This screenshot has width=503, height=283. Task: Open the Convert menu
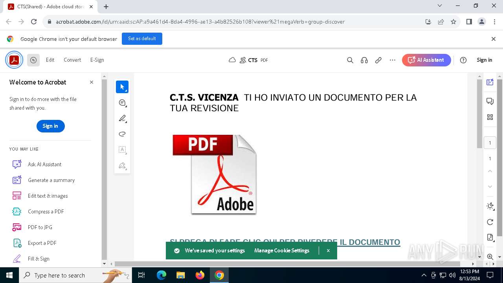tap(72, 60)
